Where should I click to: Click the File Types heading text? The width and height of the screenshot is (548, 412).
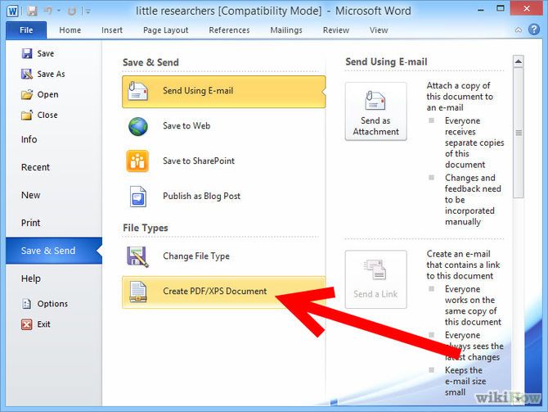pyautogui.click(x=146, y=228)
